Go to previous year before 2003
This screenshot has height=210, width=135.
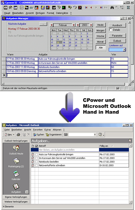click(x=78, y=25)
